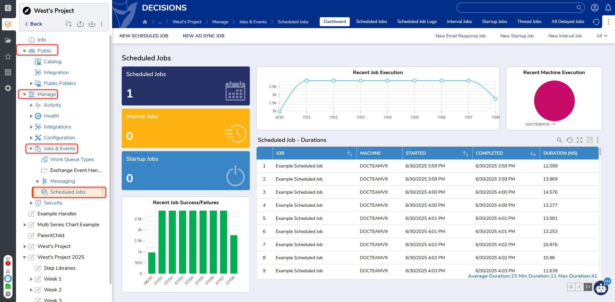Open the grid apps icon in left rail
Viewport: 615px width, 302px height.
click(8, 73)
